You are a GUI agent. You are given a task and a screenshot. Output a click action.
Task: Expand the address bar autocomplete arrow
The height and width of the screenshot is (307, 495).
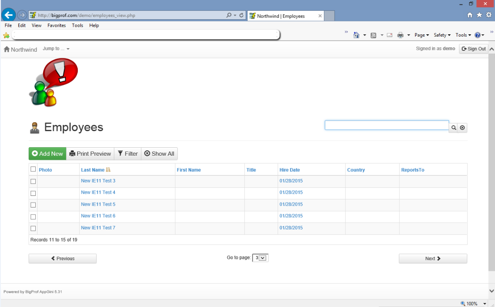point(235,15)
